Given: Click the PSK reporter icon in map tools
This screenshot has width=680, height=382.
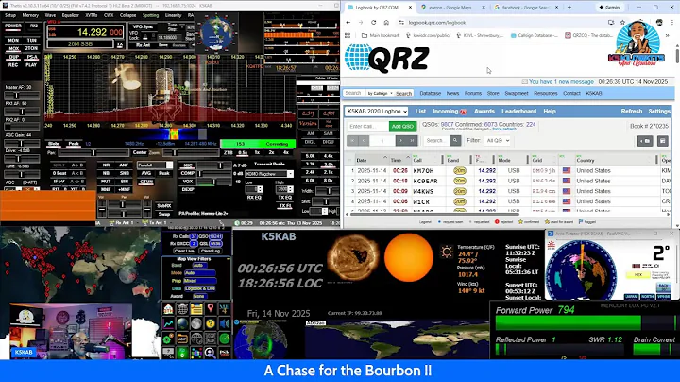Looking at the screenshot, I should [225, 353].
